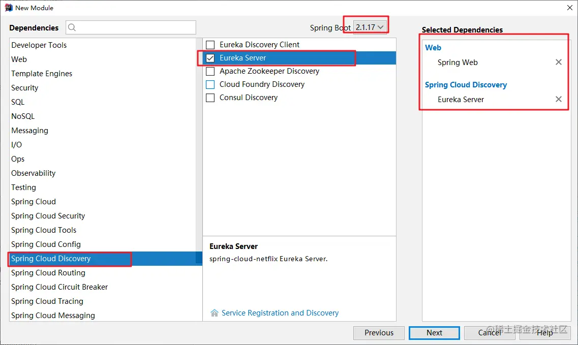578x345 pixels.
Task: Focus the Dependencies search field
Action: 131,27
